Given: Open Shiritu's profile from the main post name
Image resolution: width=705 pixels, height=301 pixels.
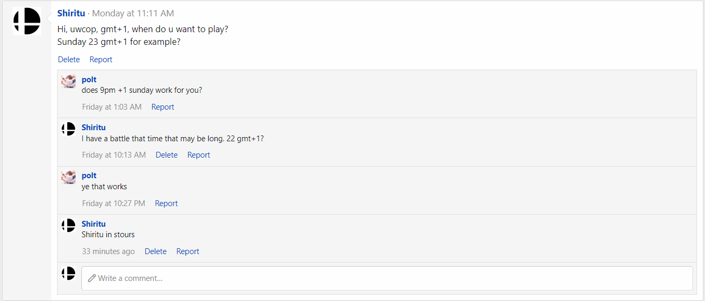Looking at the screenshot, I should pos(71,13).
